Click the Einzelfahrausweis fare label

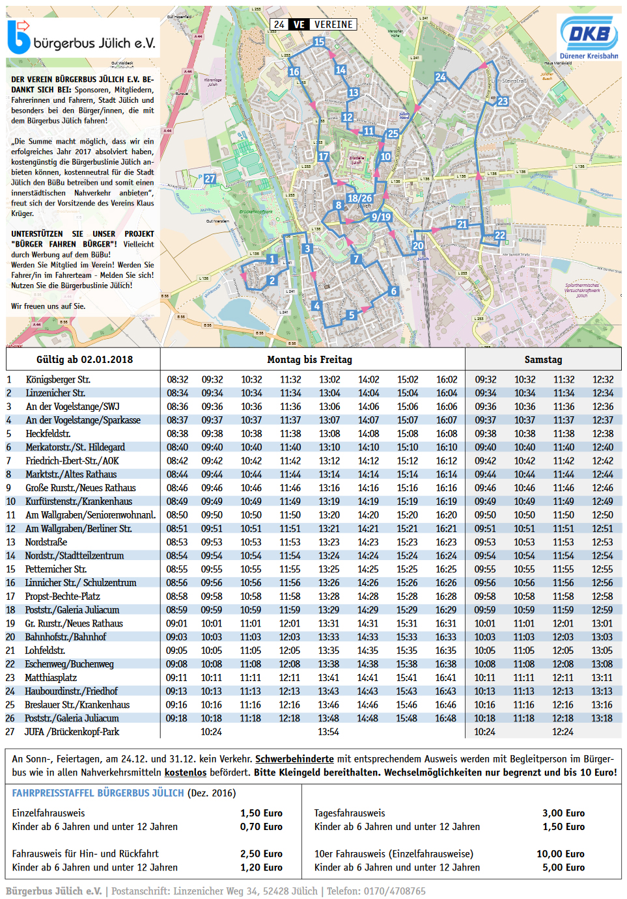(x=49, y=813)
